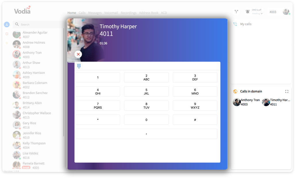Select contact Jennifer Rios

pos(38,135)
